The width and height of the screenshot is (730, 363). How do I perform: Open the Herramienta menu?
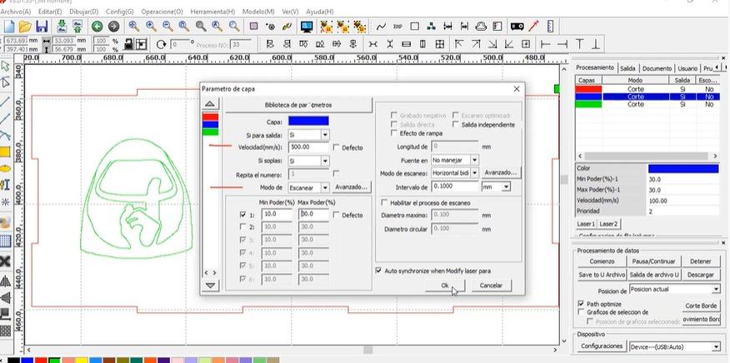pyautogui.click(x=212, y=11)
